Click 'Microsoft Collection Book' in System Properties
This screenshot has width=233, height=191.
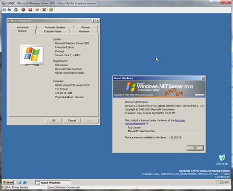tap(68, 69)
